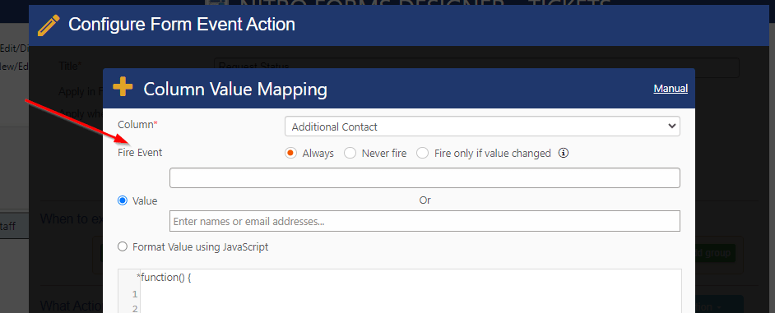The image size is (775, 313).
Task: Open the Manual link
Action: [x=671, y=89]
